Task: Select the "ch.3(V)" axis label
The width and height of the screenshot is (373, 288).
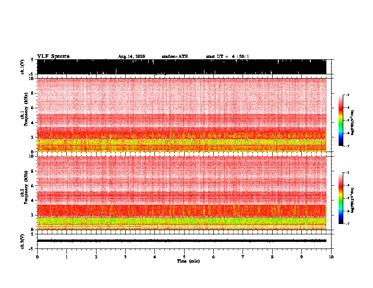Action: point(23,241)
